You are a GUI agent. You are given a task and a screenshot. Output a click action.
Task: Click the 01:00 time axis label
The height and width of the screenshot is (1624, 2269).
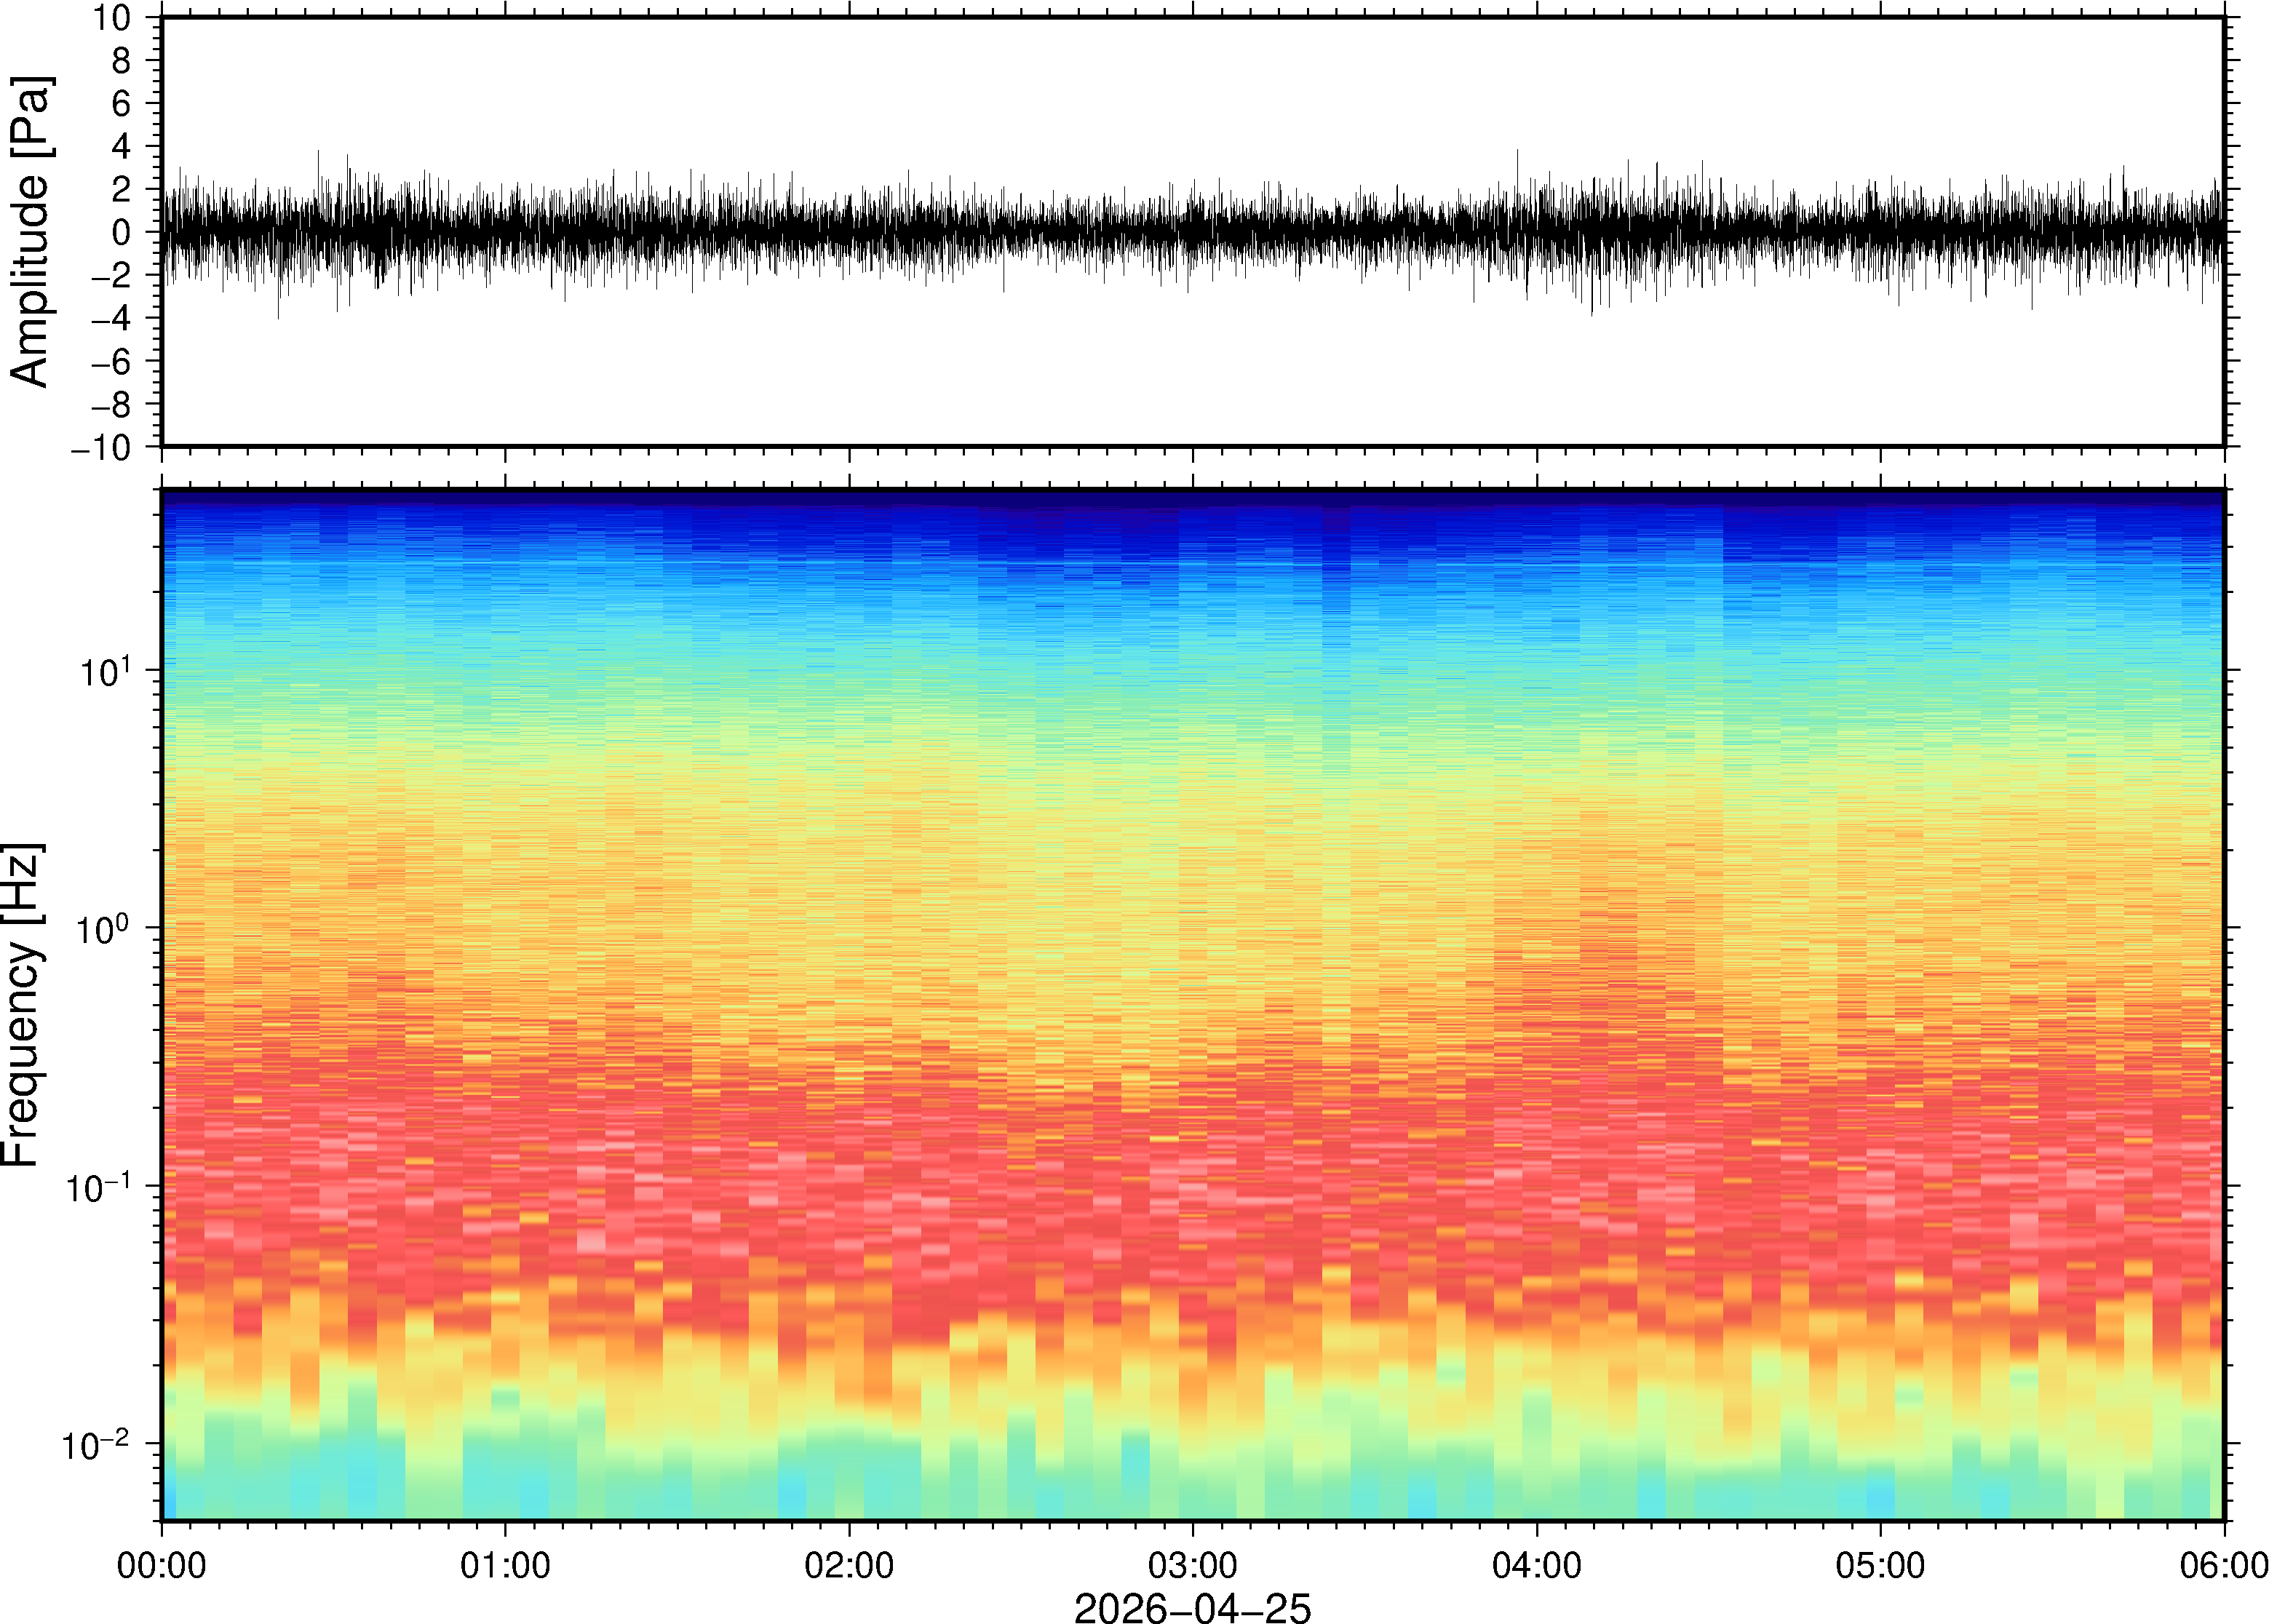click(x=505, y=1565)
